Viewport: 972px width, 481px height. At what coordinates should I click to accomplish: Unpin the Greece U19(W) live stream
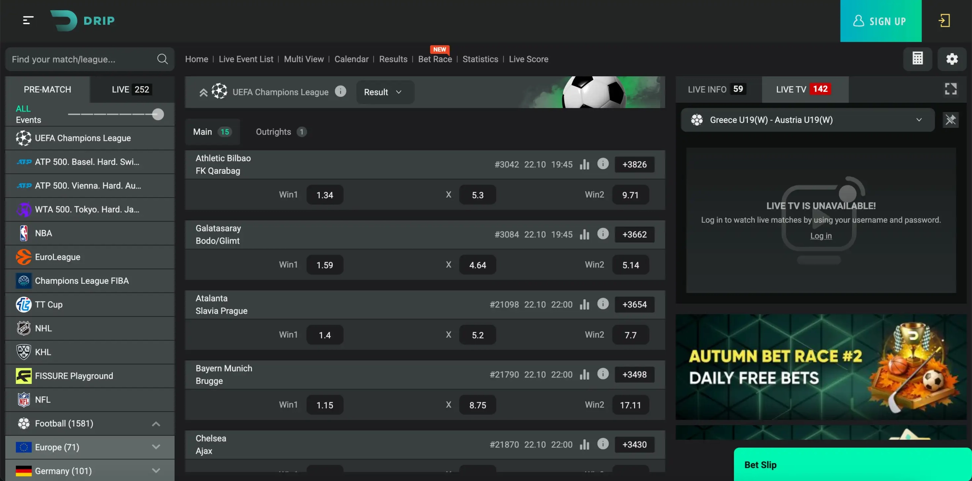[950, 119]
